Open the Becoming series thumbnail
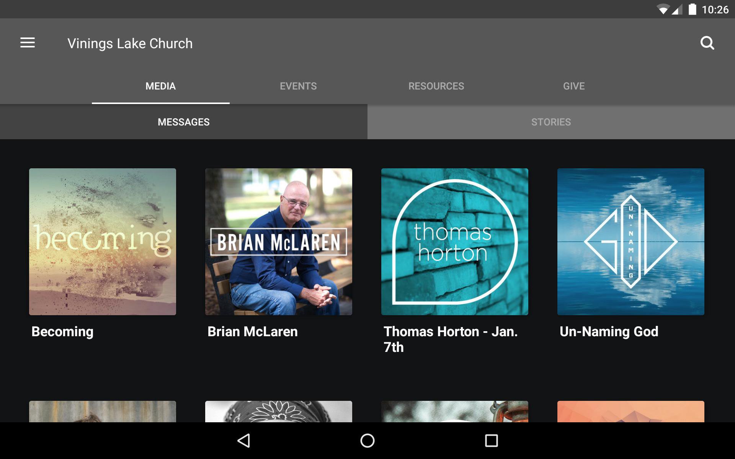 tap(103, 242)
